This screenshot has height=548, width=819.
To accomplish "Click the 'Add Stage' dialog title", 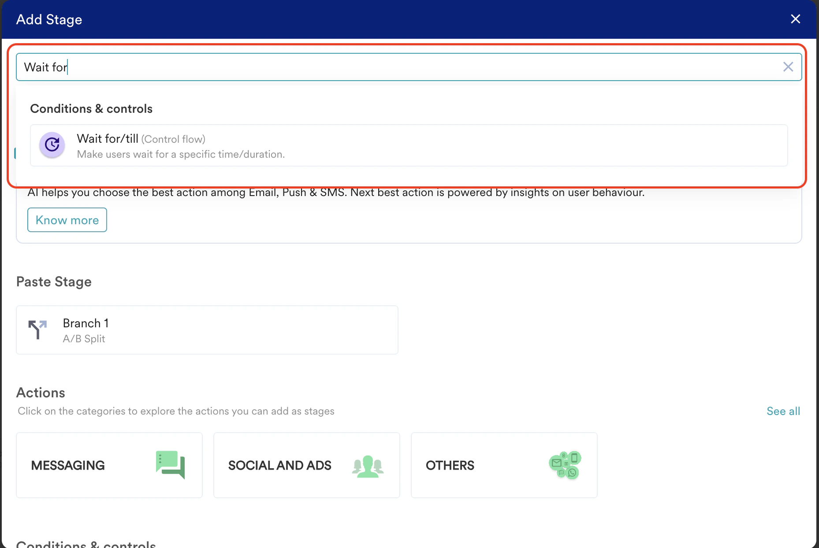I will point(49,19).
